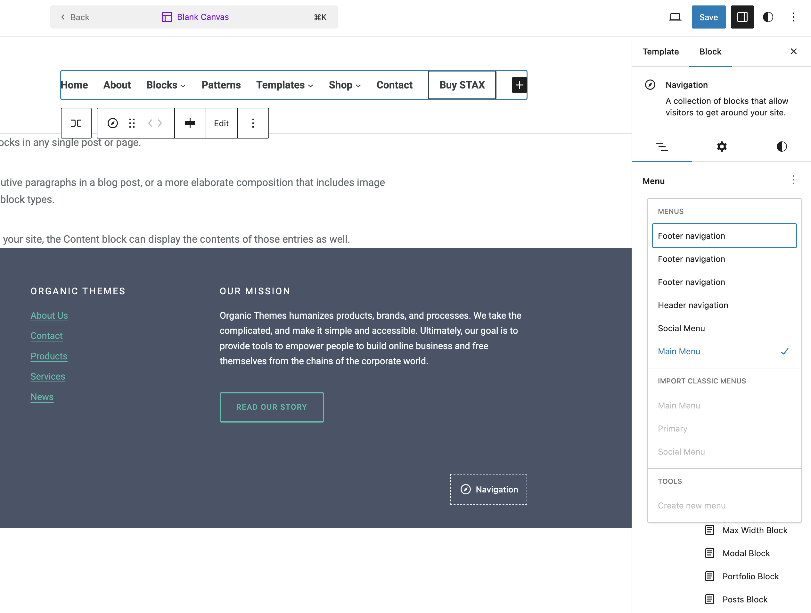Select the checked Main Menu item
The width and height of the screenshot is (811, 613).
click(724, 351)
